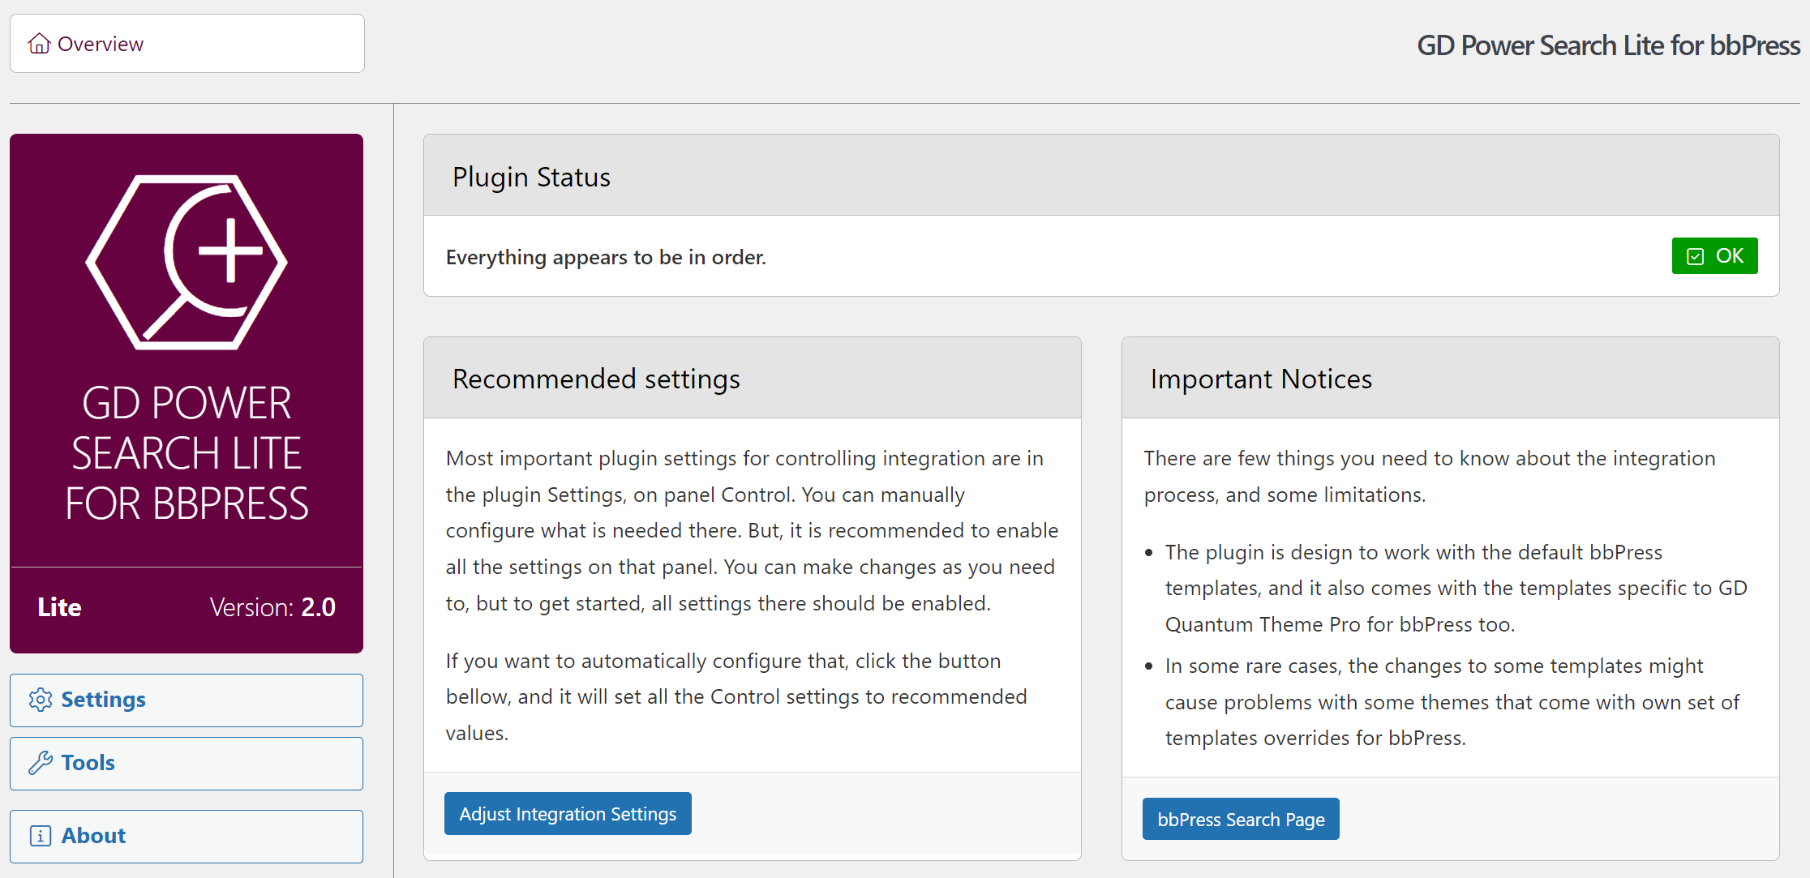Click 'Everything appears to be in order' text
The image size is (1810, 878).
(x=605, y=257)
